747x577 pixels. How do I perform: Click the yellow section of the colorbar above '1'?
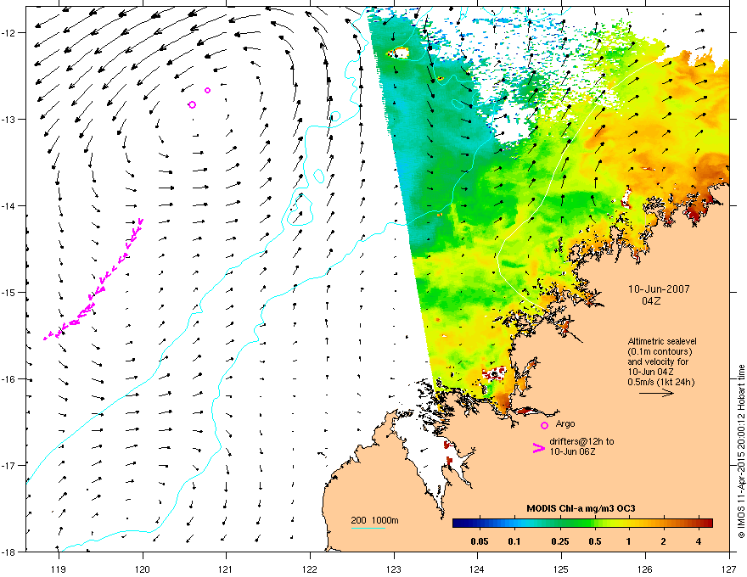click(628, 524)
